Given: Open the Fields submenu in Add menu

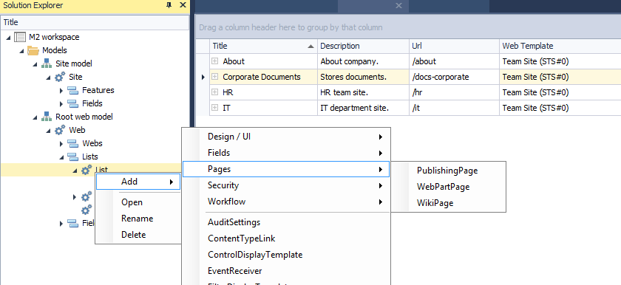Looking at the screenshot, I should (x=286, y=153).
